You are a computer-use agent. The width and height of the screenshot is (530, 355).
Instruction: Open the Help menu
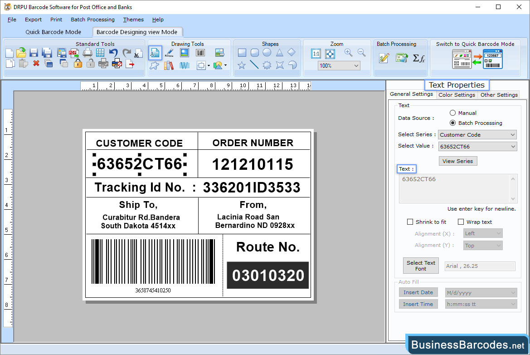[158, 20]
